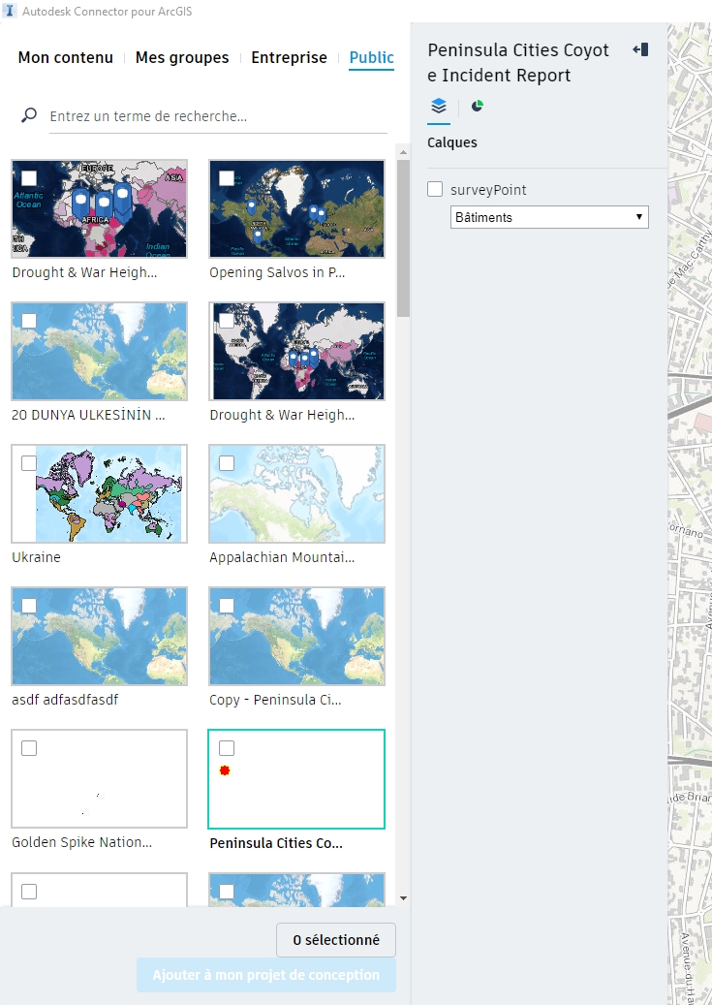Screen dimensions: 712x1005
Task: Select the Public tab
Action: coord(372,58)
